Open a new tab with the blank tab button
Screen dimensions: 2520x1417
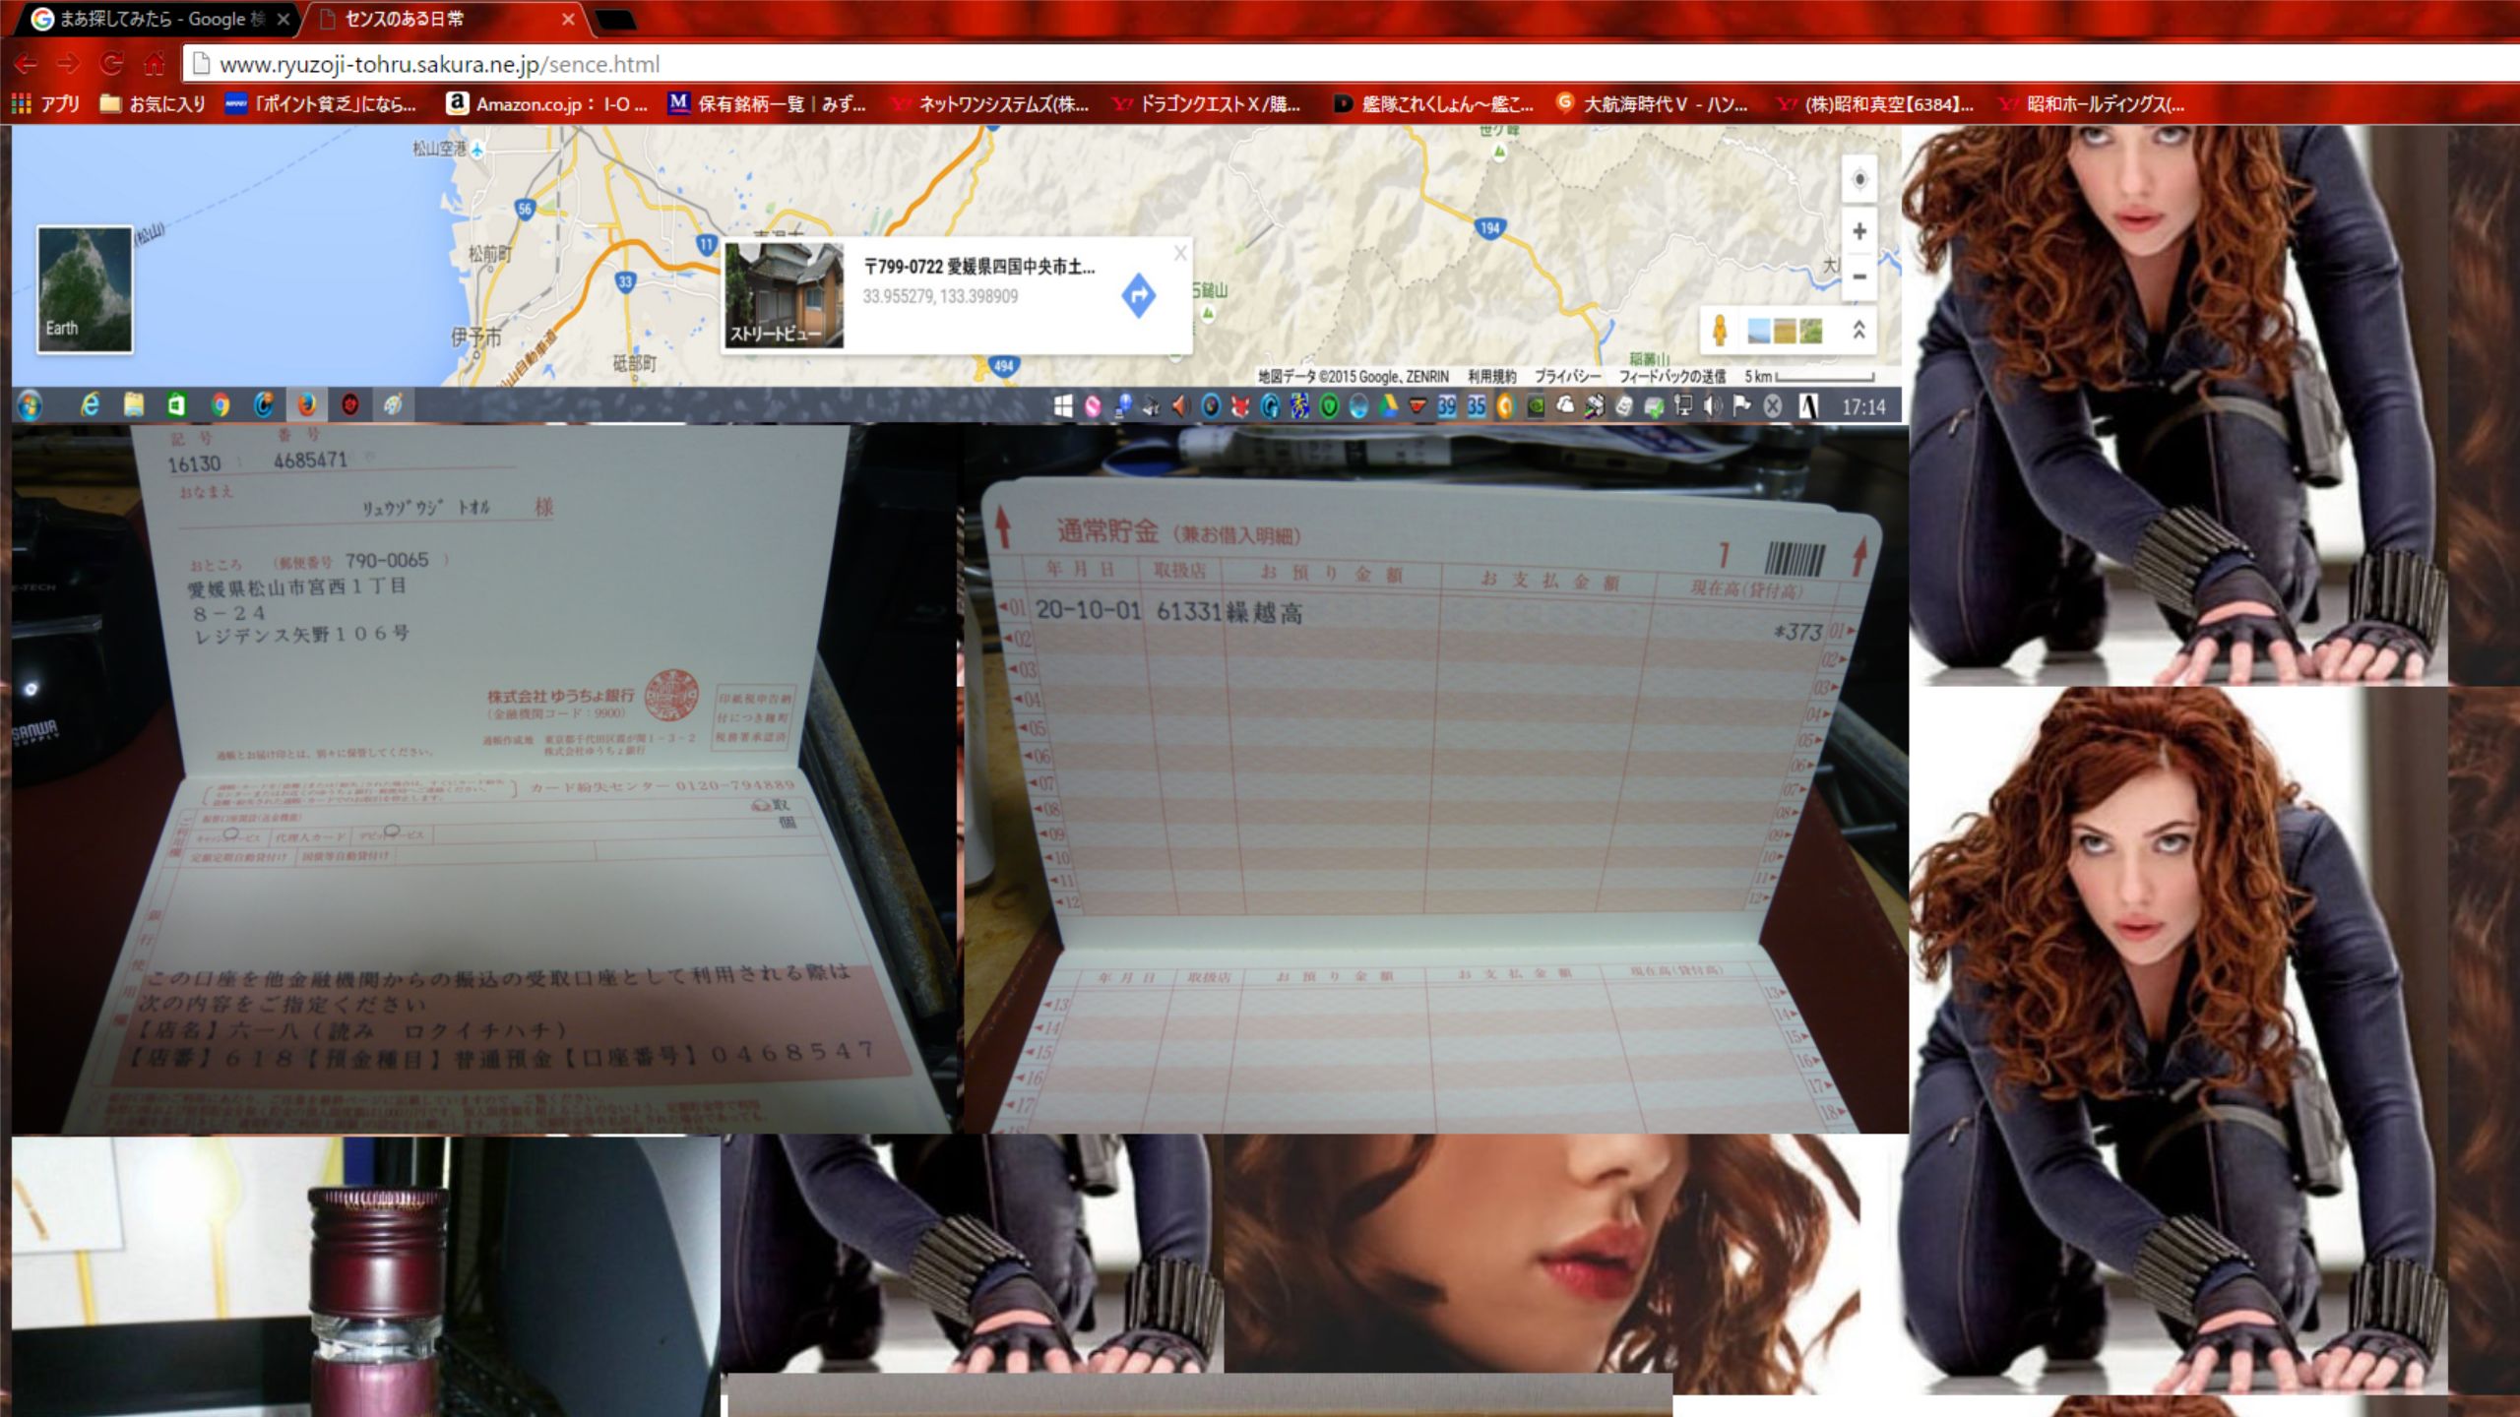(616, 19)
